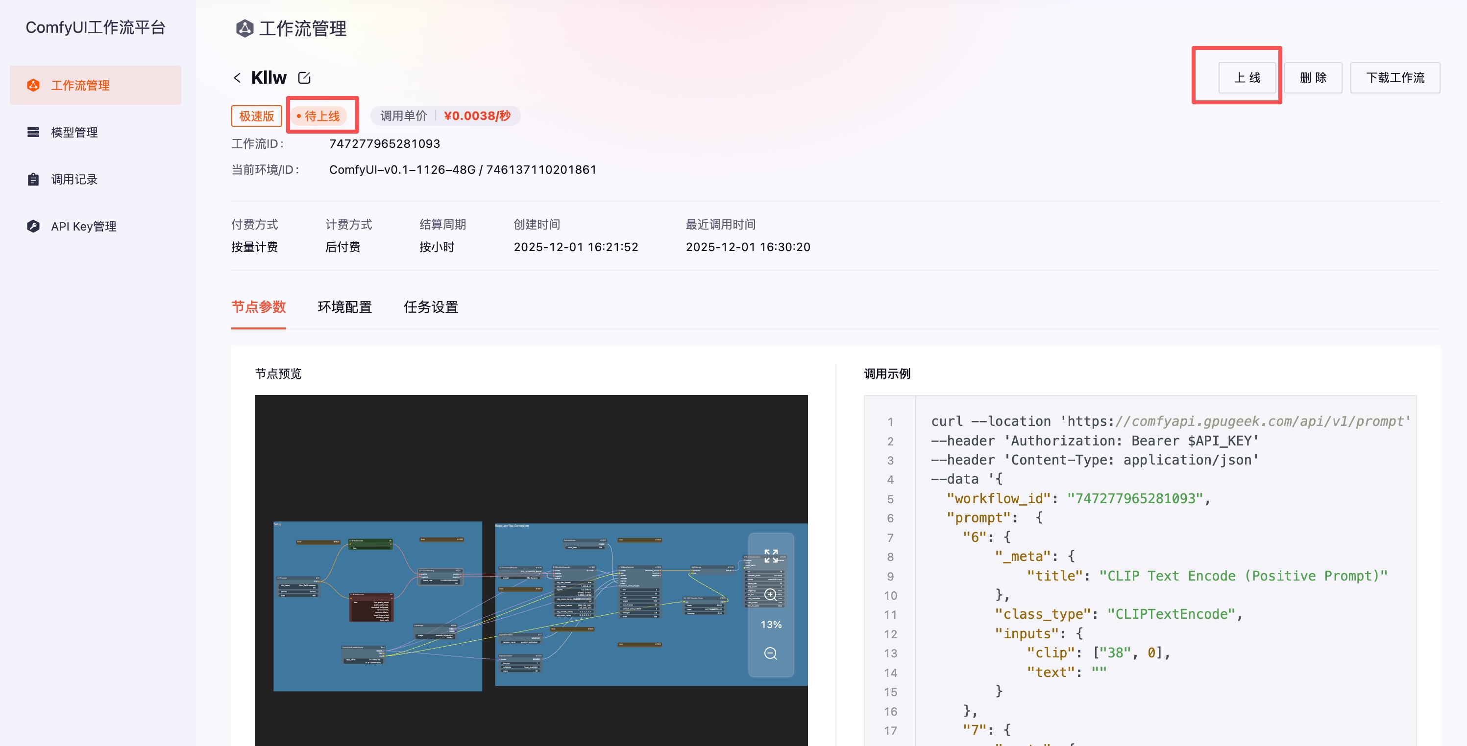Zoom in on the node preview
Viewport: 1467px width, 746px height.
pyautogui.click(x=771, y=595)
